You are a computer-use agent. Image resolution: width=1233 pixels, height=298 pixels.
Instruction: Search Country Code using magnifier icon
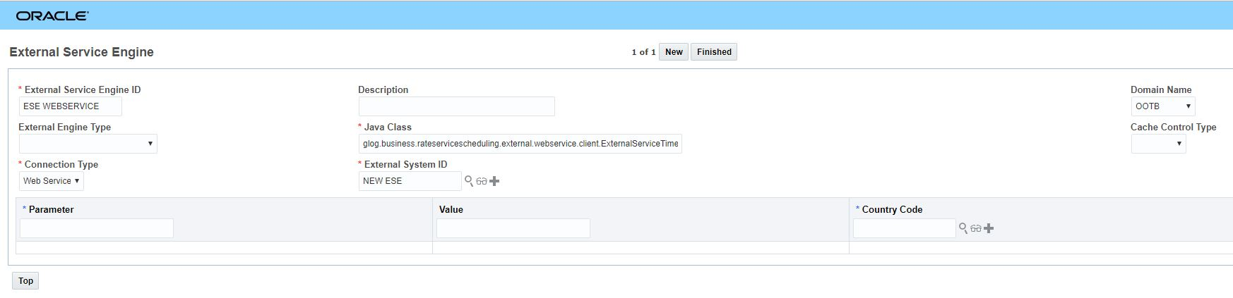963,228
